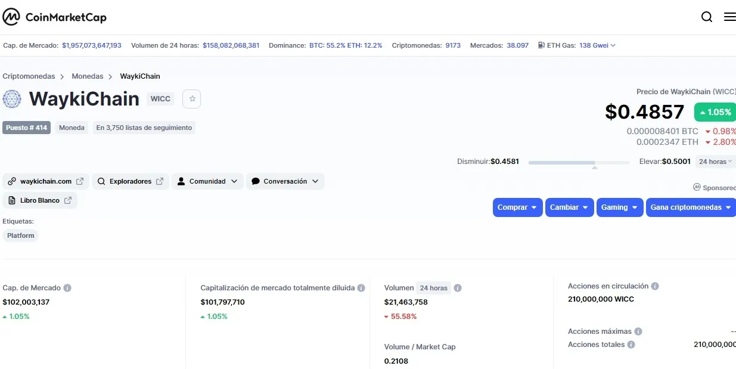Click the Puesto # 414 rank badge
The height and width of the screenshot is (369, 736).
coord(26,128)
